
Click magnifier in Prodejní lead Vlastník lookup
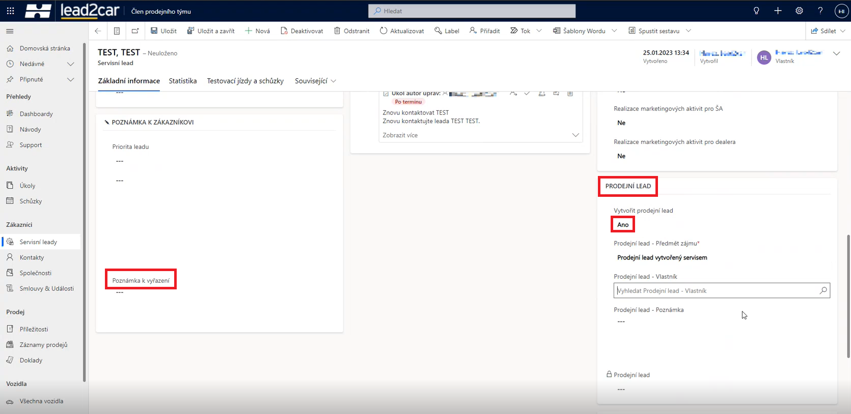[823, 290]
